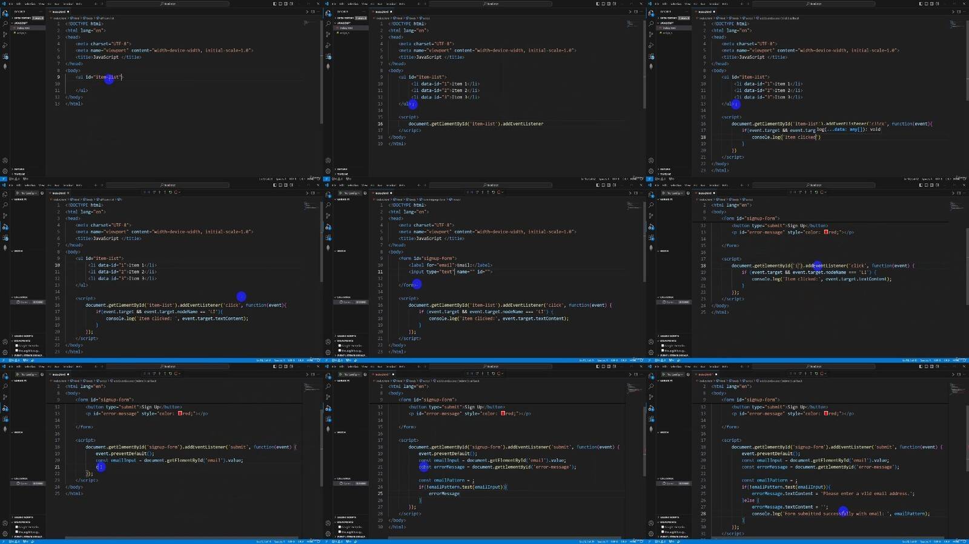
Task: Click debug Stop icon in window active on line 10
Action: (176, 192)
